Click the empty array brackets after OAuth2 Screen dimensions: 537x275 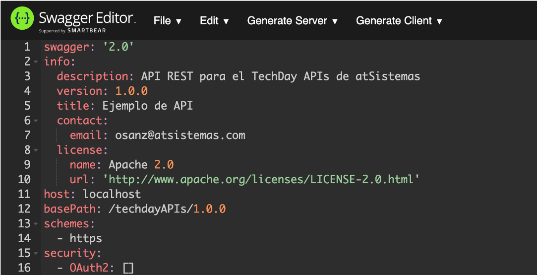128,268
